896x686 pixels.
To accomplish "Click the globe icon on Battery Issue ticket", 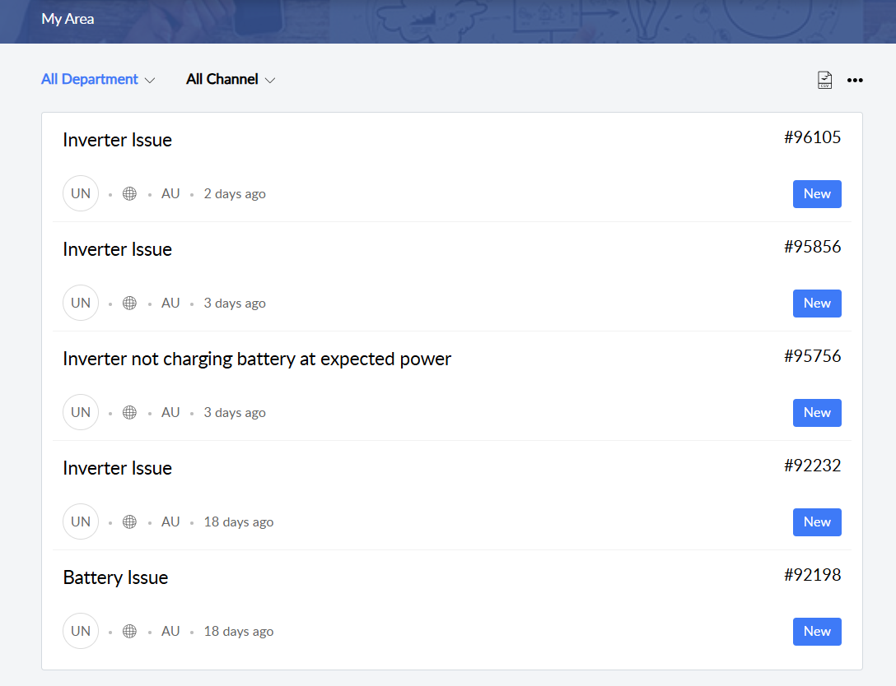I will (129, 632).
